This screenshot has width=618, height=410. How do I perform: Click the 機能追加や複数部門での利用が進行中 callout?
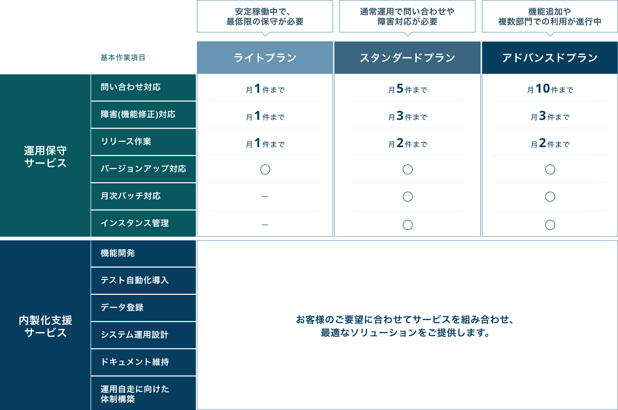550,16
